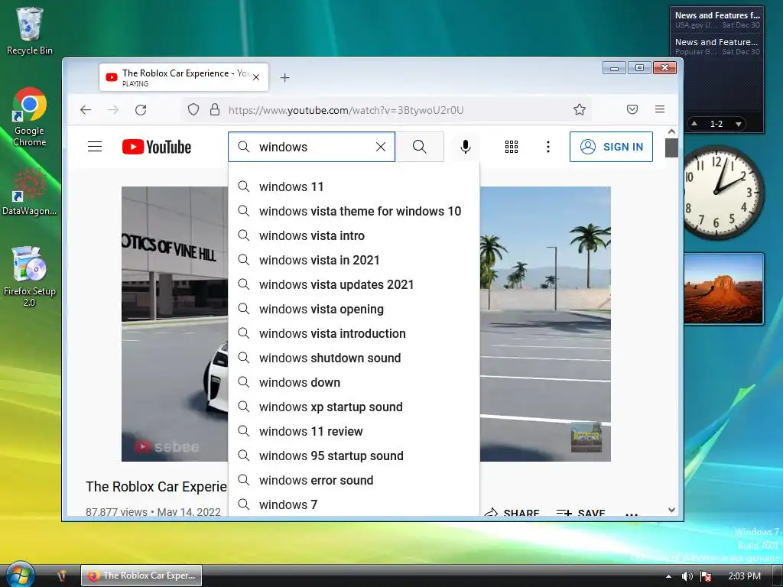Click Firefox back arrow button
This screenshot has width=783, height=587.
click(86, 110)
